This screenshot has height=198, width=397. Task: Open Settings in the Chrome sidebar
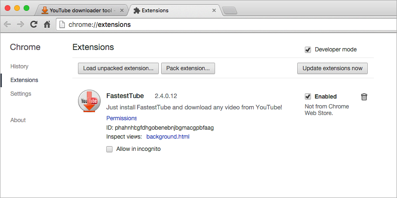click(21, 94)
